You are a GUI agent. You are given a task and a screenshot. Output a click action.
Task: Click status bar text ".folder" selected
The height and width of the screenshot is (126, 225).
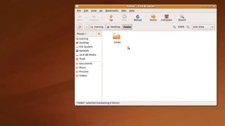[x=97, y=103]
